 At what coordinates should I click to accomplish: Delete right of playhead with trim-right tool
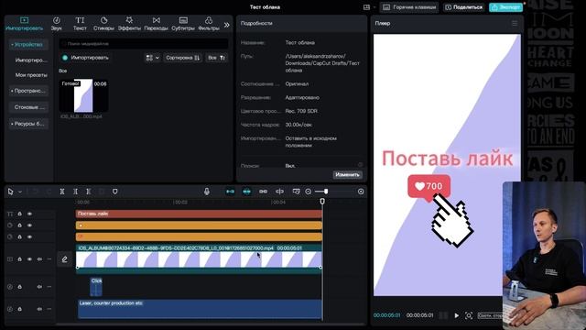89,192
